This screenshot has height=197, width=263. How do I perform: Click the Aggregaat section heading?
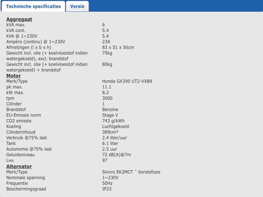coord(19,19)
